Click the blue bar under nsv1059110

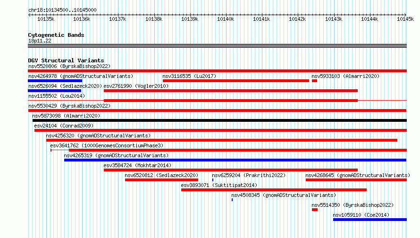click(x=370, y=220)
